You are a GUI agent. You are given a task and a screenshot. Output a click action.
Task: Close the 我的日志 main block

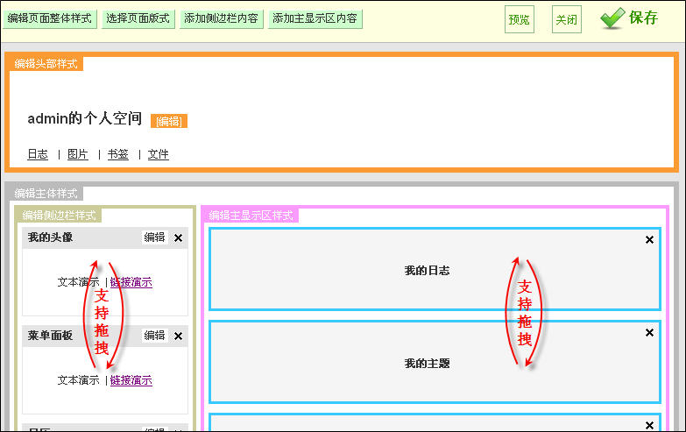coord(650,240)
